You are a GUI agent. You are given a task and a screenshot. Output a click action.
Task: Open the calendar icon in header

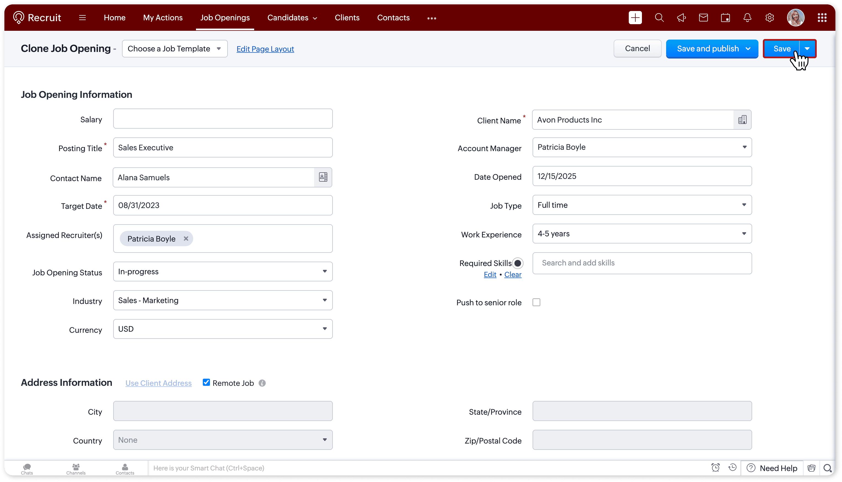[x=725, y=18]
